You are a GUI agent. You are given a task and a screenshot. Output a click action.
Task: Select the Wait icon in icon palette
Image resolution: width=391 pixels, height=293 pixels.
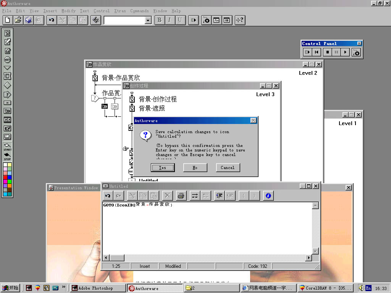click(x=8, y=60)
